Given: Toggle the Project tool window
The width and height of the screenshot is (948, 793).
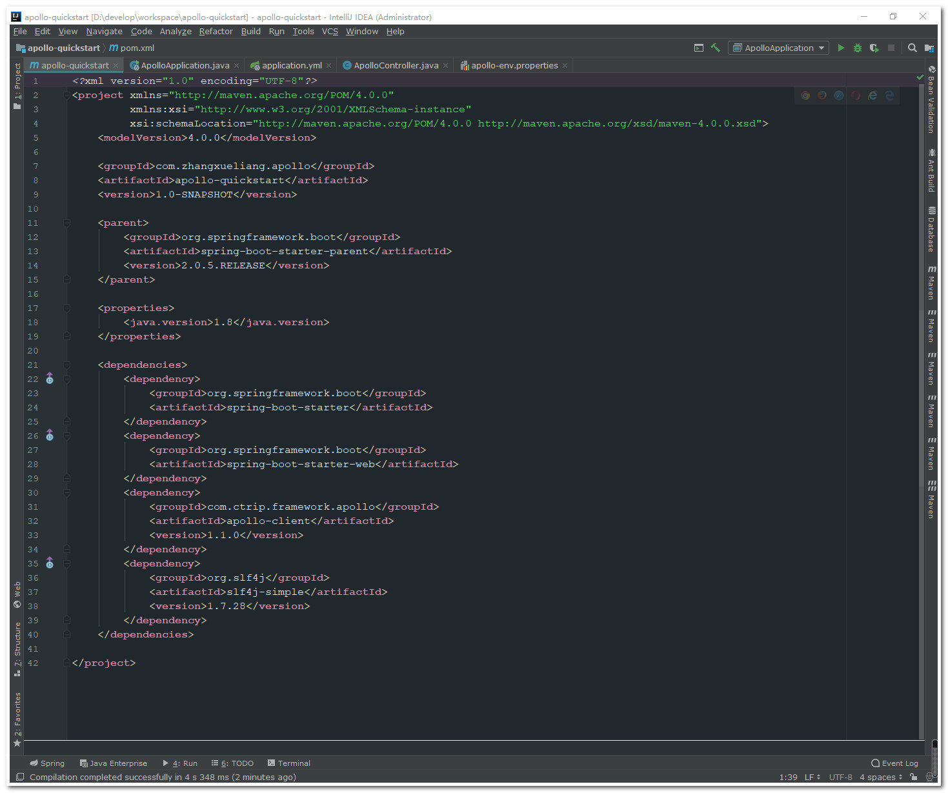Looking at the screenshot, I should [17, 86].
